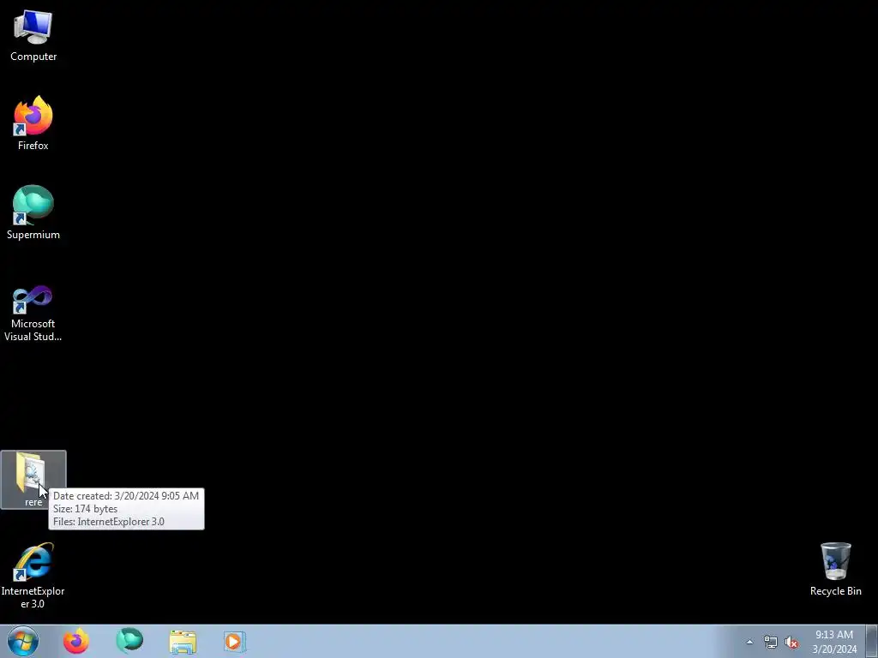Click the Show desktop button
This screenshot has width=878, height=658.
[871, 641]
